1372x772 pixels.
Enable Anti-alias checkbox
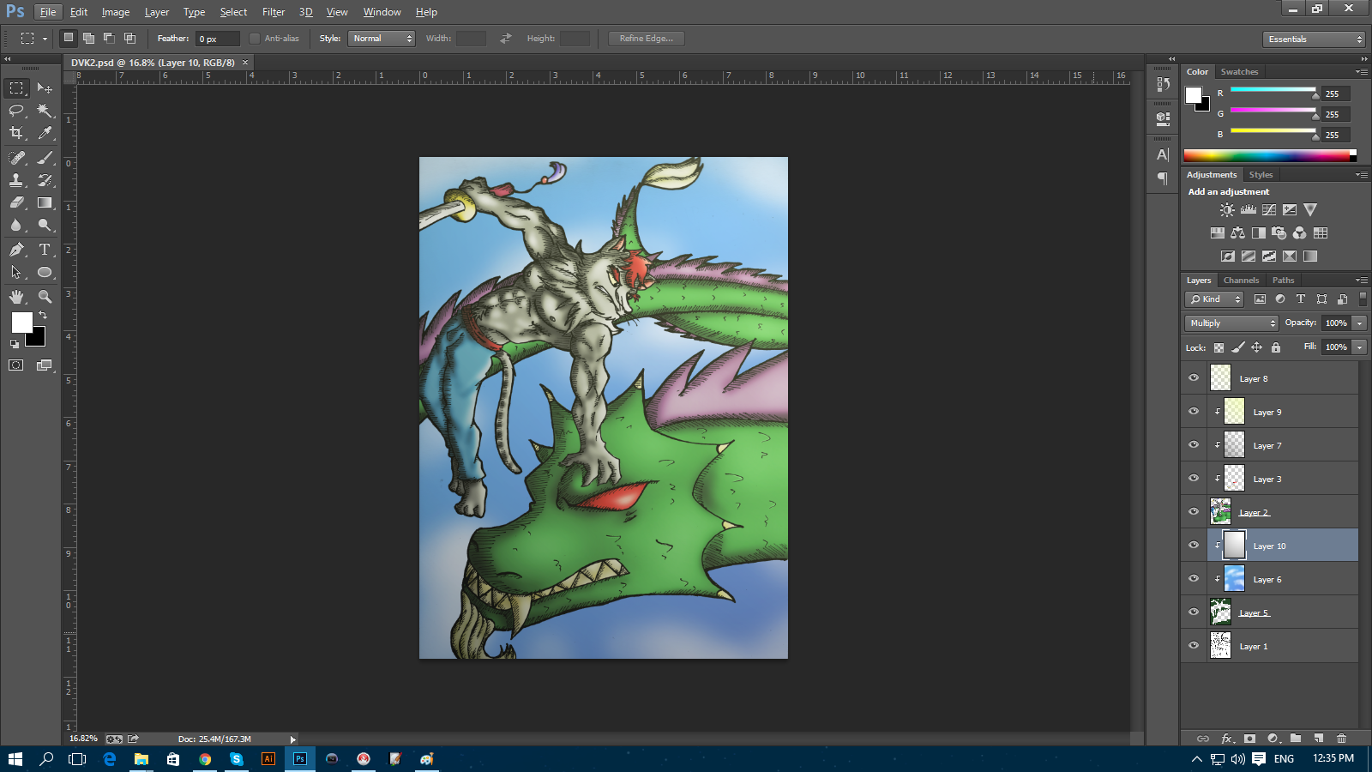coord(255,39)
